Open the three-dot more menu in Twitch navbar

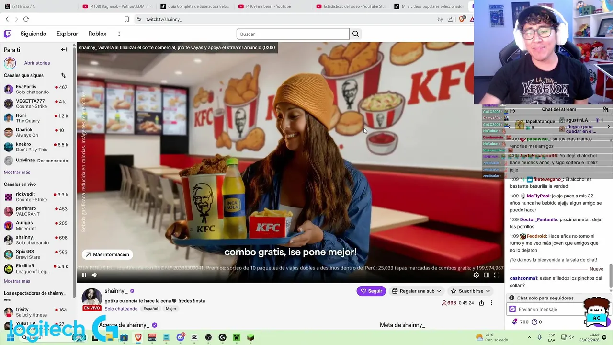click(119, 34)
